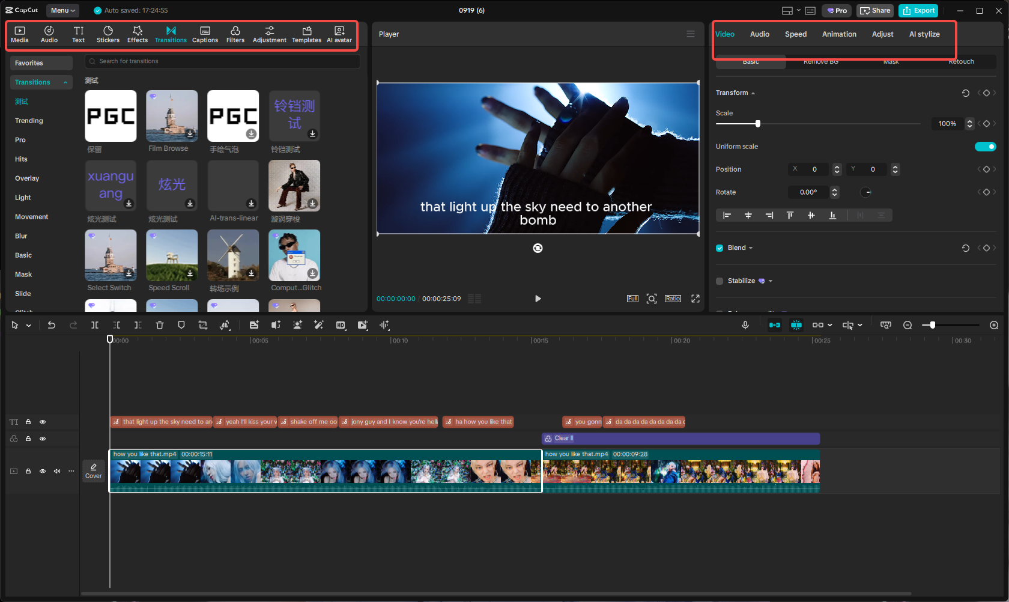This screenshot has height=602, width=1009.
Task: Collapse the Transitions category list
Action: pos(65,82)
